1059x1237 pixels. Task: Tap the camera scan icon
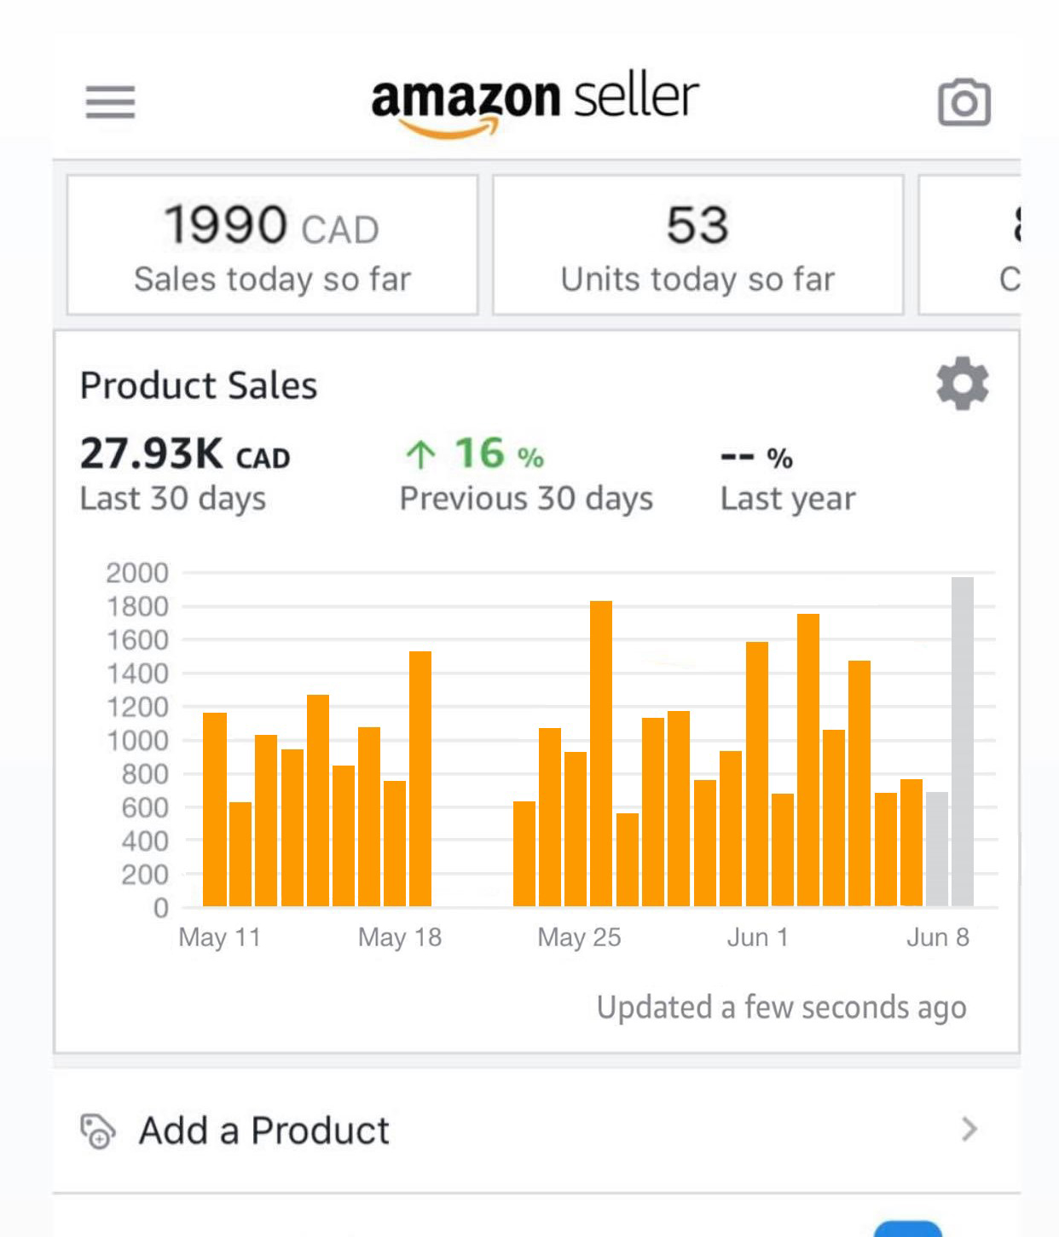[964, 102]
